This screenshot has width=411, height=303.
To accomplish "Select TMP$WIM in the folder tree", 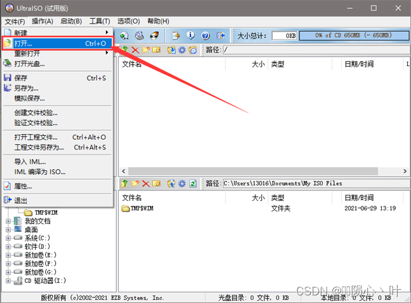I will coord(46,213).
